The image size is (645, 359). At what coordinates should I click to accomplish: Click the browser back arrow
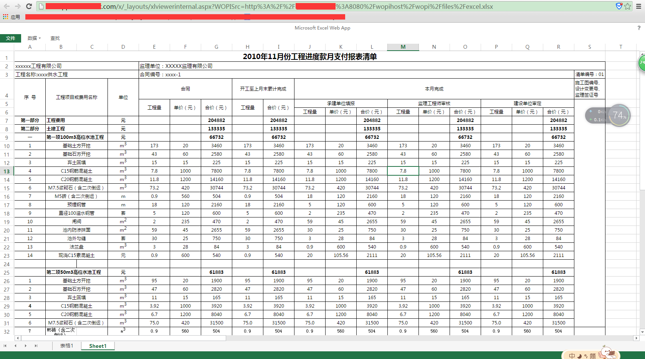click(7, 6)
